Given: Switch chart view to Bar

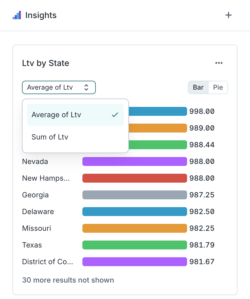Looking at the screenshot, I should [x=198, y=87].
